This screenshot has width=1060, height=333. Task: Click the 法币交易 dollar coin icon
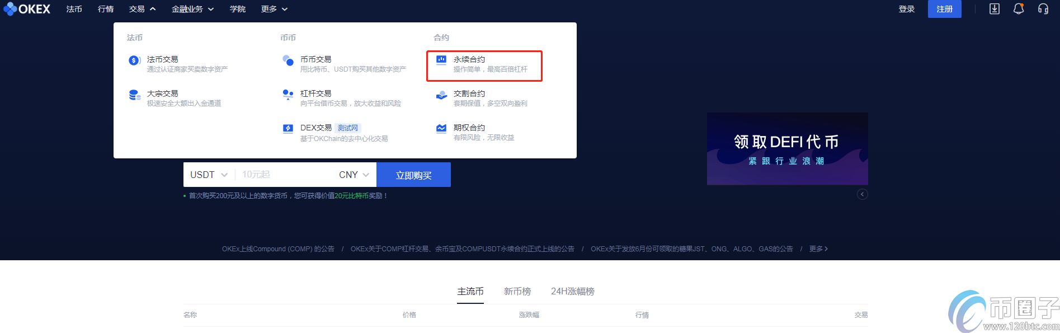click(x=134, y=60)
